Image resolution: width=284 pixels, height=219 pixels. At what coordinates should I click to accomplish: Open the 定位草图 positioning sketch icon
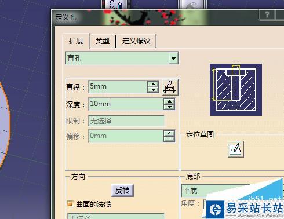(236, 149)
